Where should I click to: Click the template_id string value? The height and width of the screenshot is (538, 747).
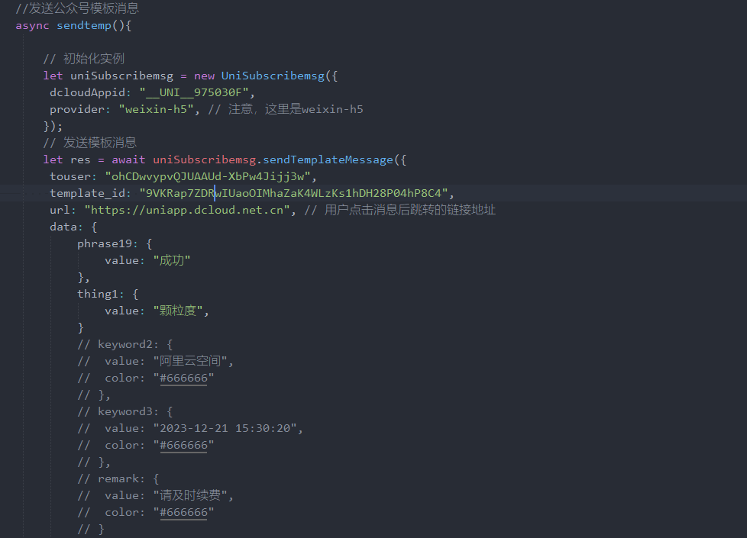(293, 193)
